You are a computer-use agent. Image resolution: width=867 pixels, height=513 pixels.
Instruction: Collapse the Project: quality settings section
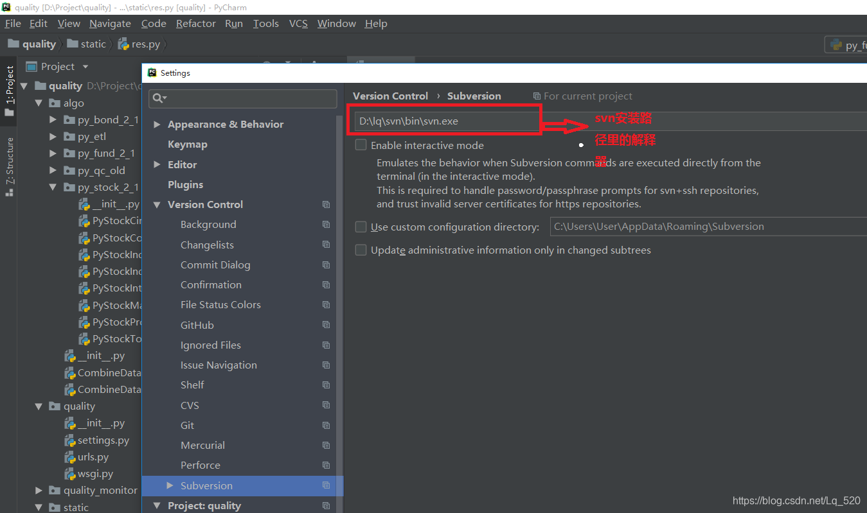click(x=157, y=506)
